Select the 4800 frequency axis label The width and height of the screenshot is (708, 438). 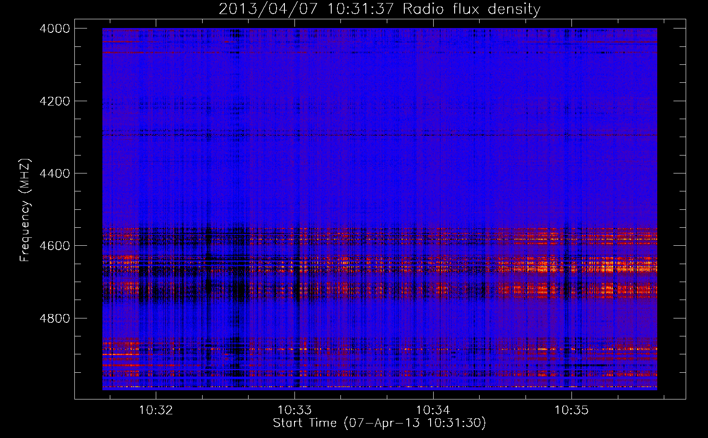[54, 318]
